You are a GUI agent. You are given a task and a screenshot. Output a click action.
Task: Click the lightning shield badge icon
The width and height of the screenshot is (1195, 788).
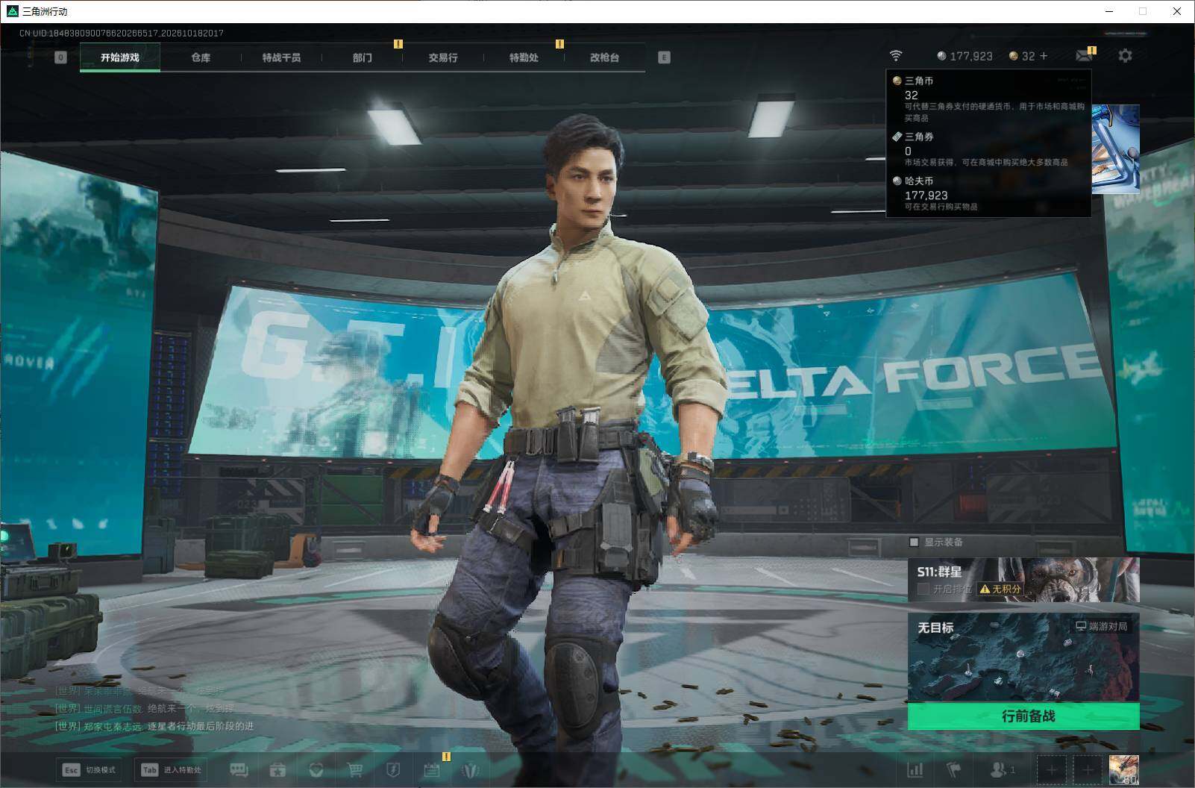pos(393,769)
